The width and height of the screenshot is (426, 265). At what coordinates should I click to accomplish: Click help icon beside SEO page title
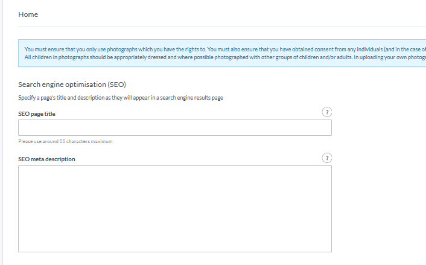click(326, 112)
